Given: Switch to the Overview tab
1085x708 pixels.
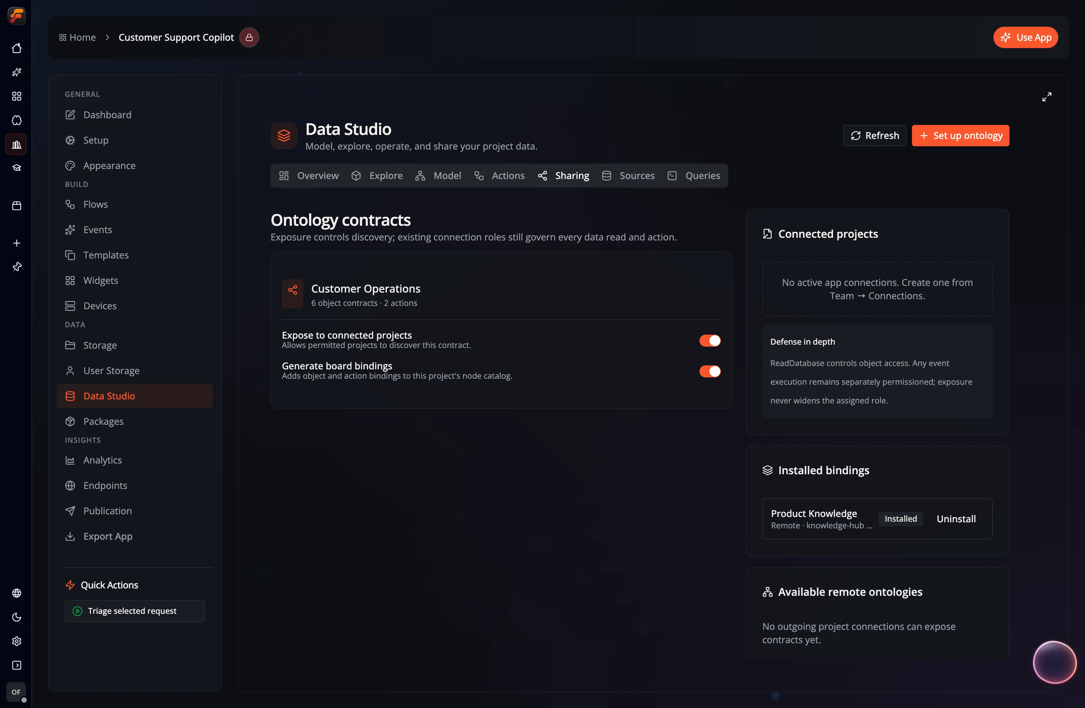Looking at the screenshot, I should click(309, 176).
